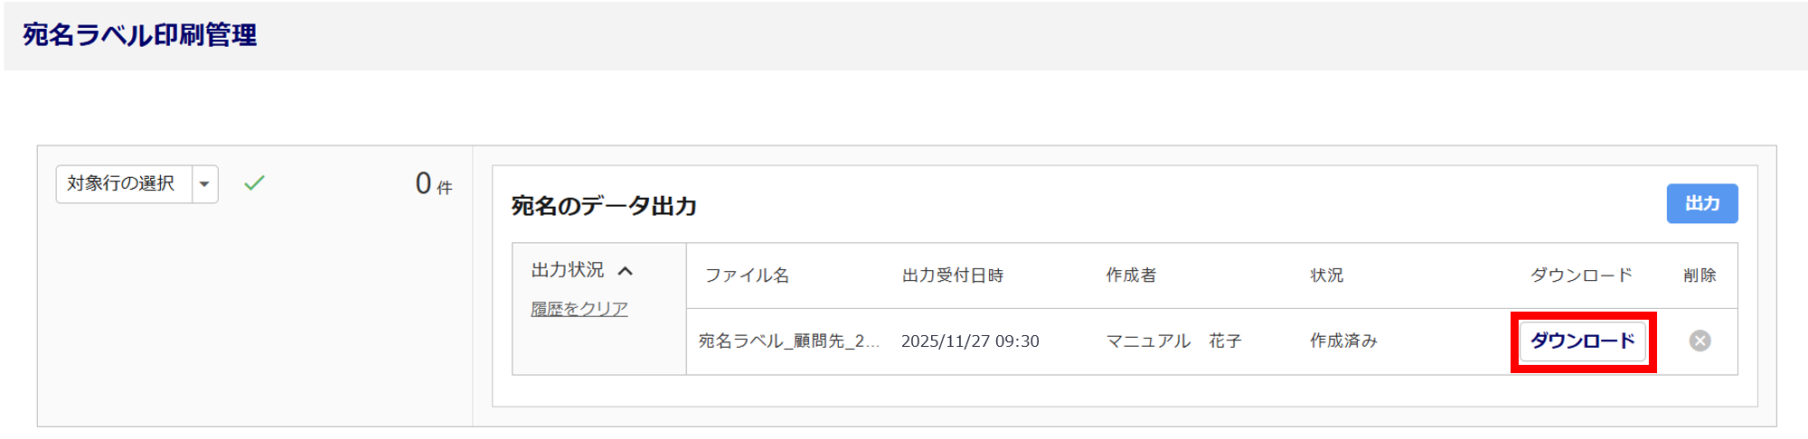The width and height of the screenshot is (1808, 439).
Task: Click the ダウンロード column header text
Action: pos(1580,276)
